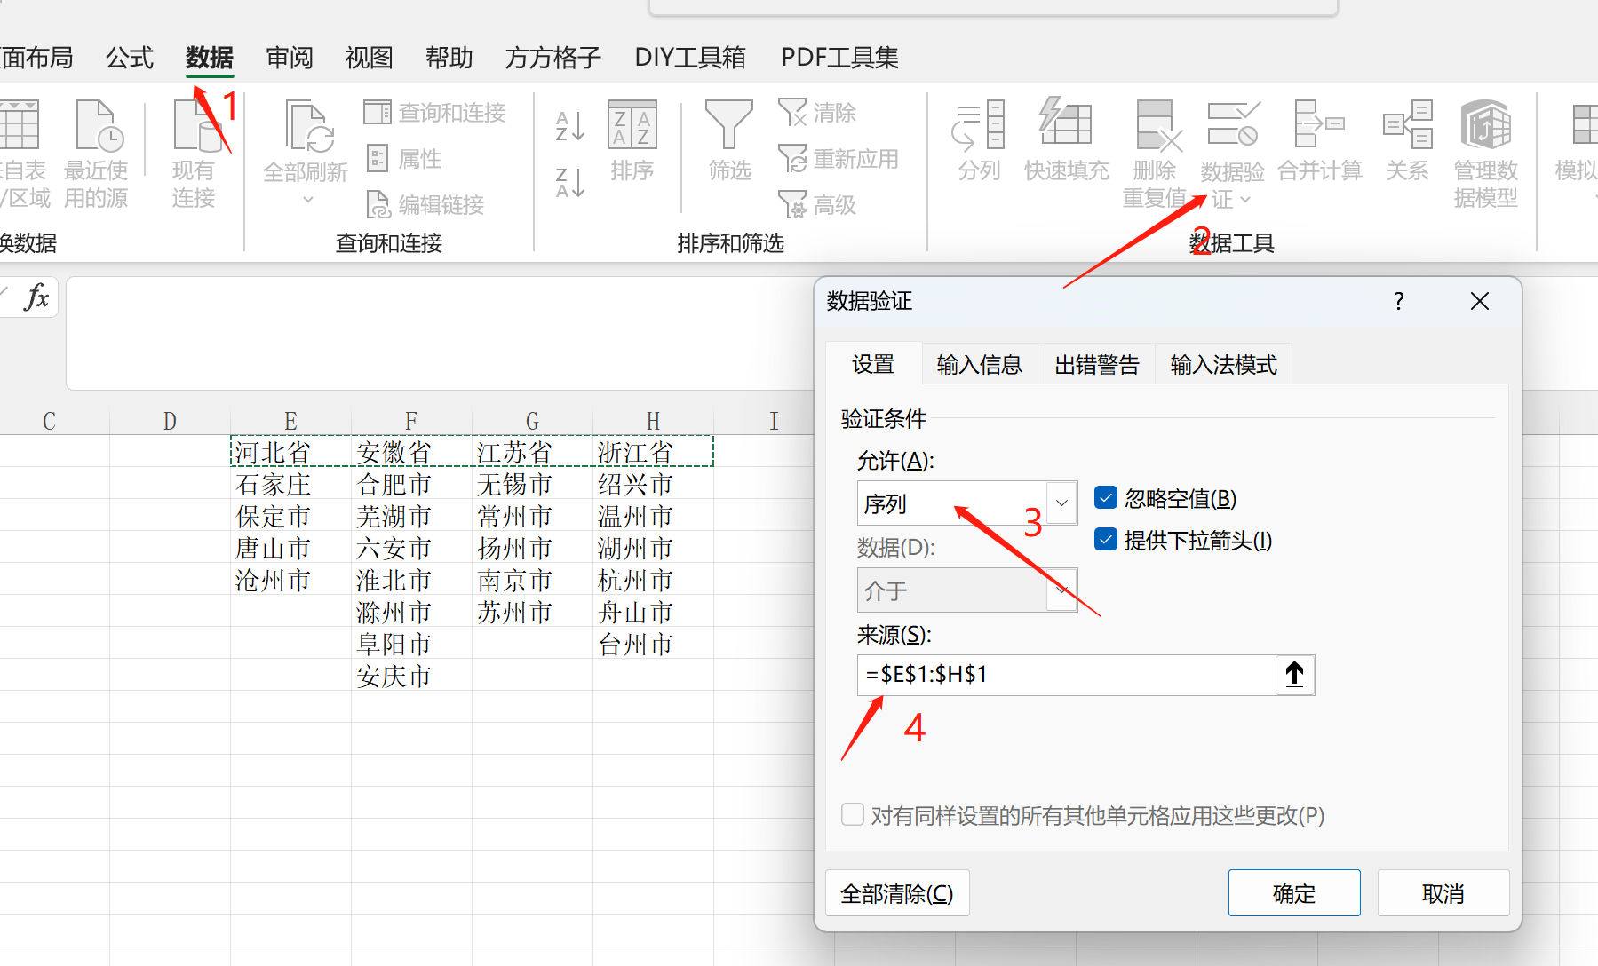Click Flash Fill (快速填充)

point(1066,140)
